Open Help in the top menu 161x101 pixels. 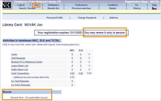tap(154, 5)
